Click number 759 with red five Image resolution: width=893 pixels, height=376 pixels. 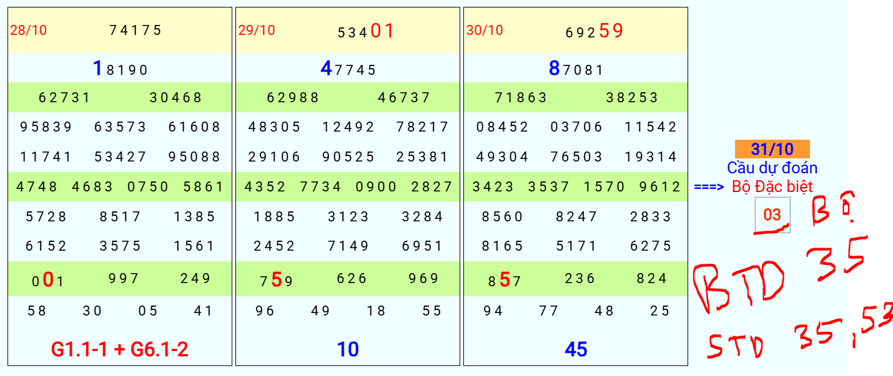tap(277, 280)
